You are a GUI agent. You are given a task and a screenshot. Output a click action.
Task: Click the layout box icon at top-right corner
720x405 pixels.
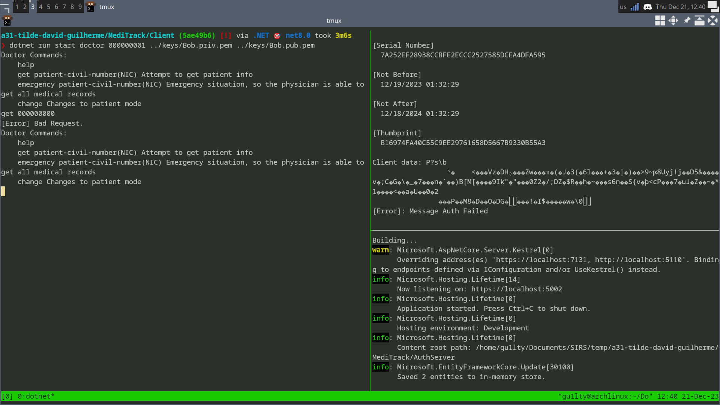pos(713,7)
